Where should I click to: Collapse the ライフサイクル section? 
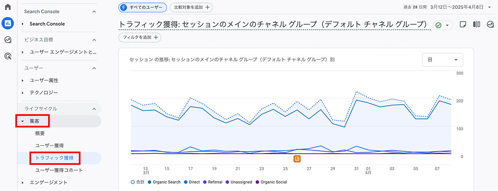(94, 109)
